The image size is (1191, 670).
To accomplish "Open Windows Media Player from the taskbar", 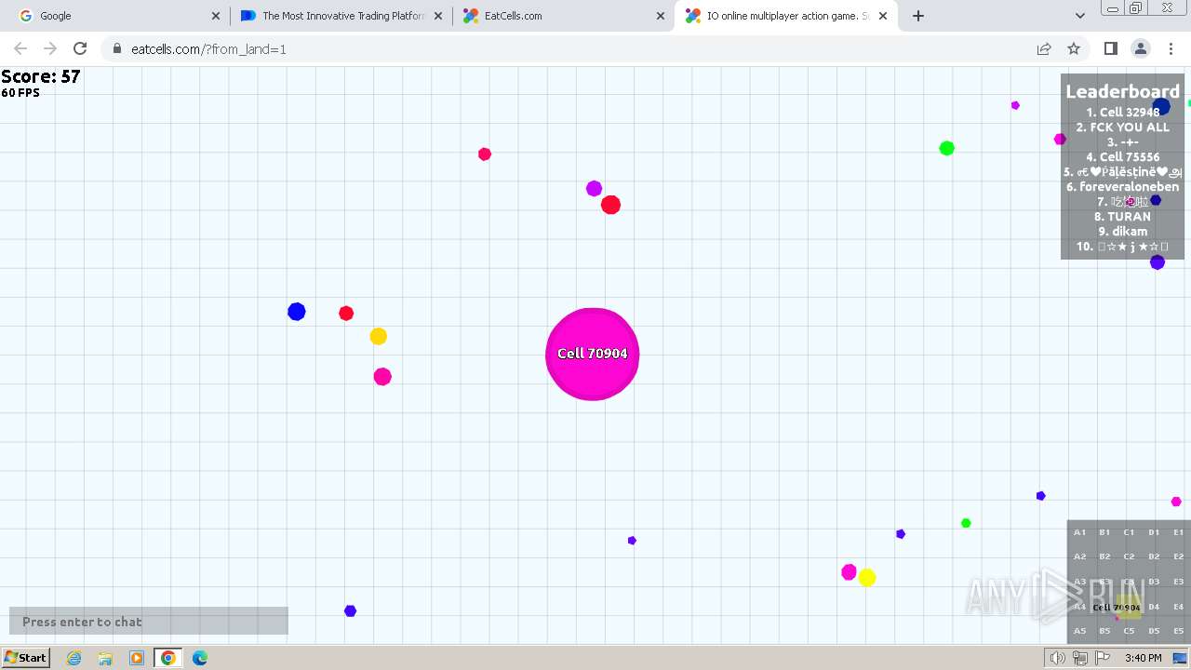I will pyautogui.click(x=136, y=658).
